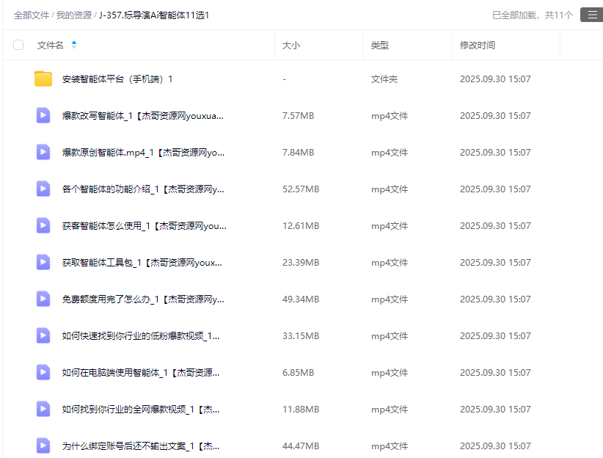Click the 修改时间 column header
Viewport: 603px width, 458px height.
[x=476, y=45]
